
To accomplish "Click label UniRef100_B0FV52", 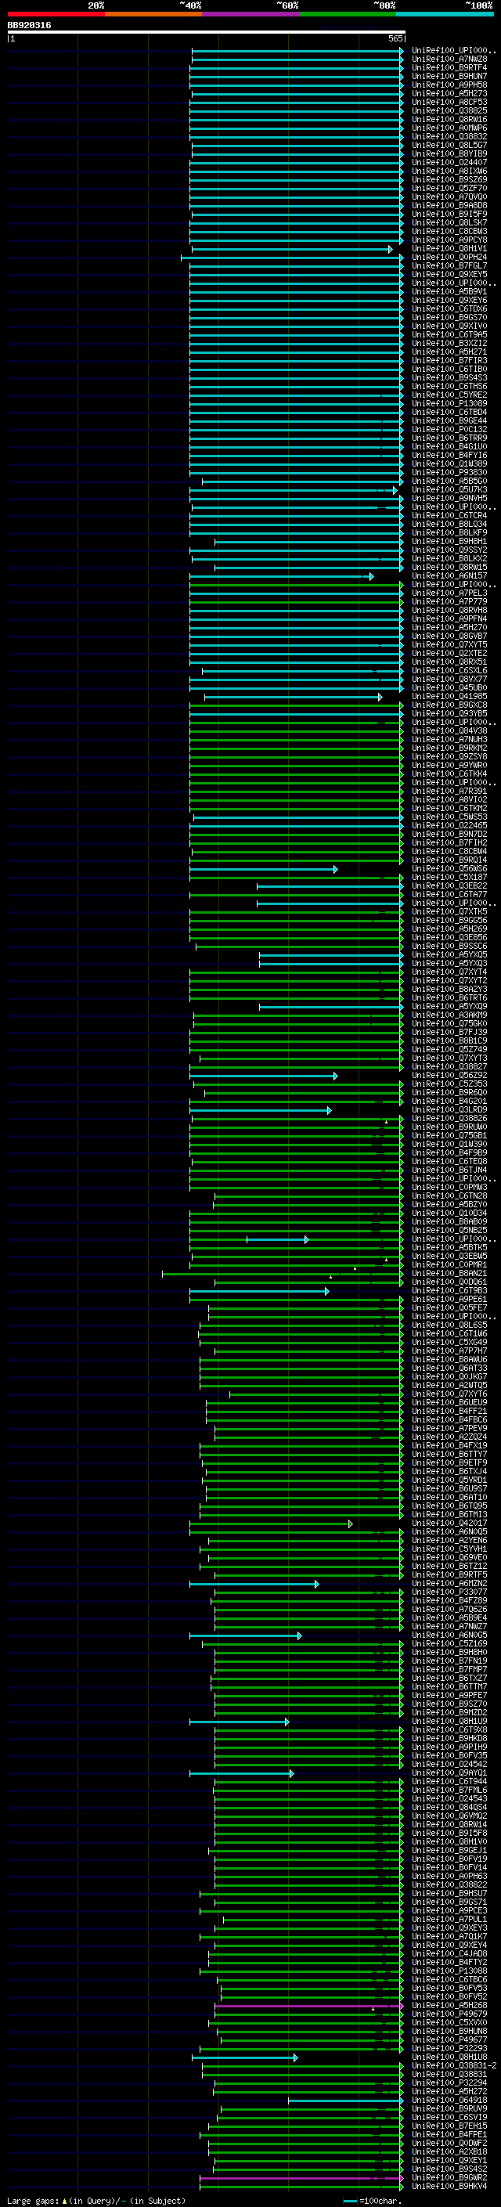I will (x=449, y=1996).
